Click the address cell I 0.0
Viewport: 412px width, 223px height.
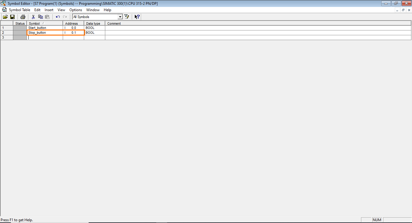click(73, 28)
